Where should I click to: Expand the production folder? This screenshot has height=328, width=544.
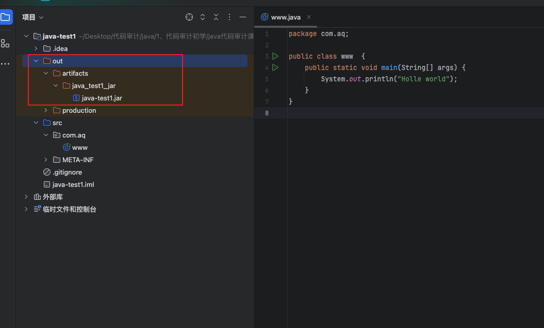tap(46, 110)
